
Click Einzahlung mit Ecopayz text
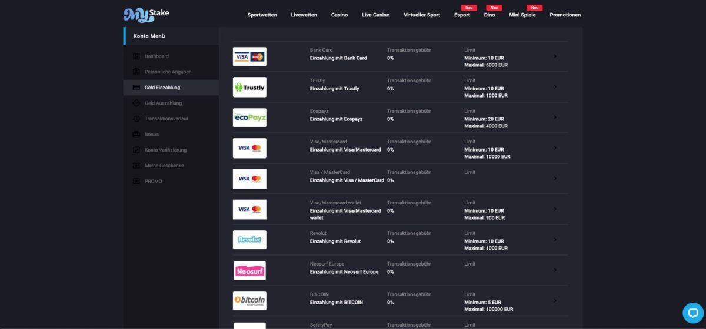tap(337, 119)
